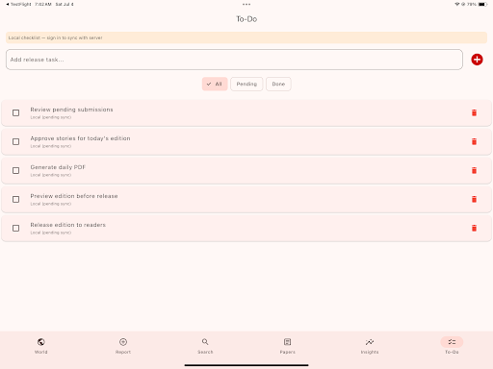
Task: Delete the Approve stories for today's edition task
Action: coord(474,141)
